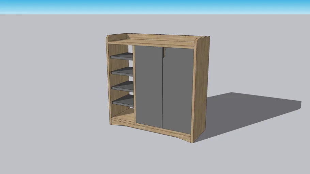310x174 pixels.
Task: Select the second gray shelf from the top
Action: coord(122,72)
